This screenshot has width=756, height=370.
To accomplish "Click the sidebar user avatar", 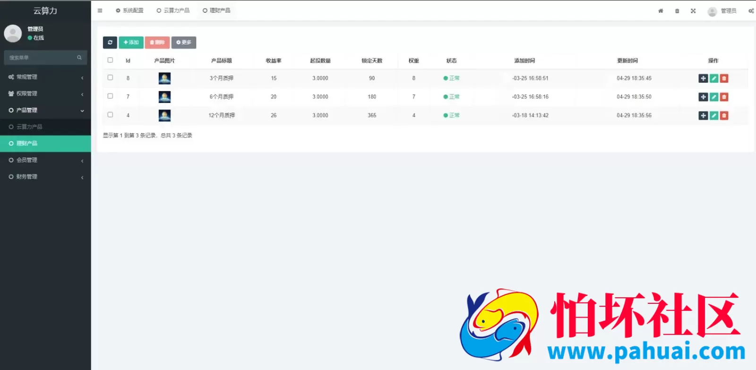I will click(13, 34).
